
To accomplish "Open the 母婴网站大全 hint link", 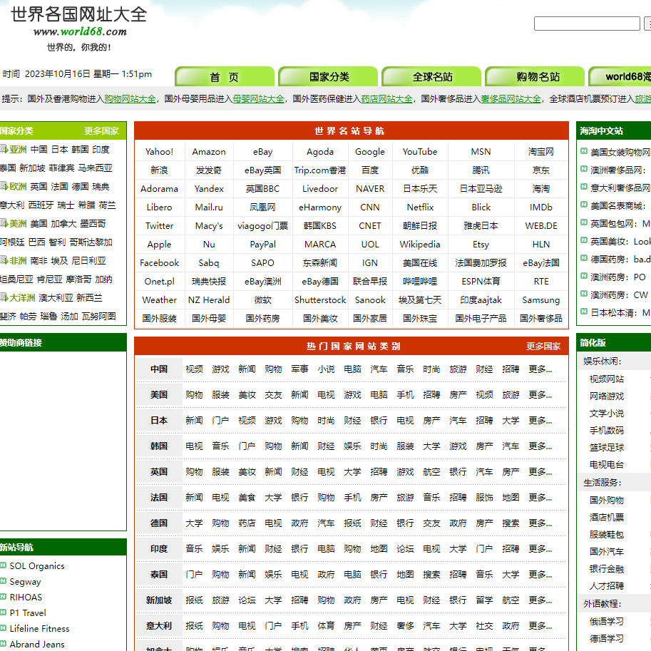I will coord(258,99).
